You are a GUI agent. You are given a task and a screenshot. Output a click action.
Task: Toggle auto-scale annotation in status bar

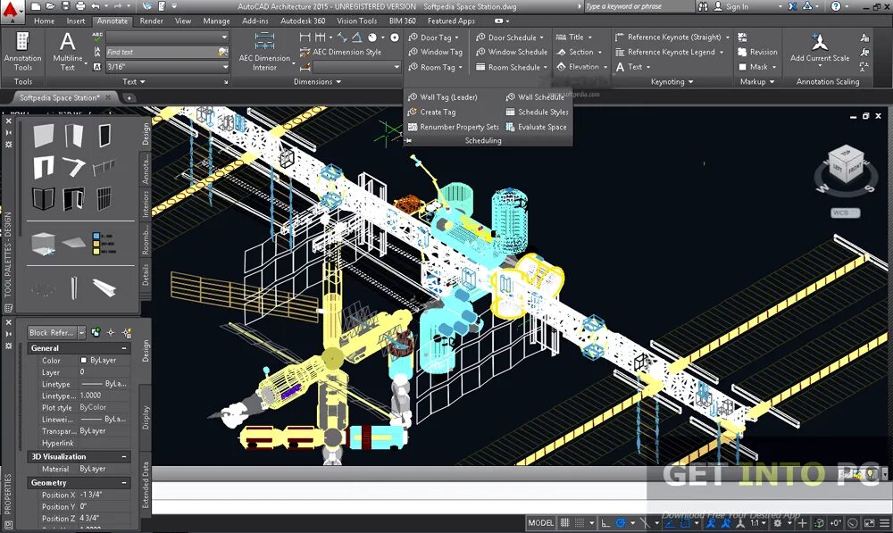[725, 523]
